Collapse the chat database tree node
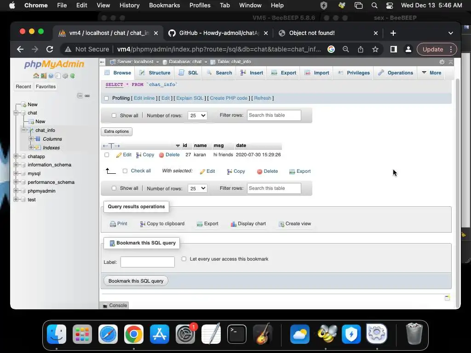 click(x=16, y=113)
